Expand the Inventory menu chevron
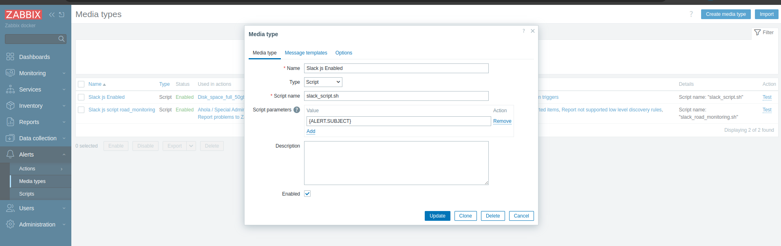This screenshot has width=781, height=246. tap(64, 106)
